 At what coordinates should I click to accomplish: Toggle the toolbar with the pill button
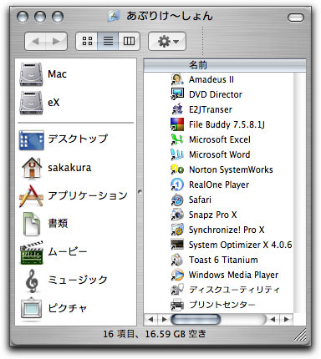coord(296,18)
